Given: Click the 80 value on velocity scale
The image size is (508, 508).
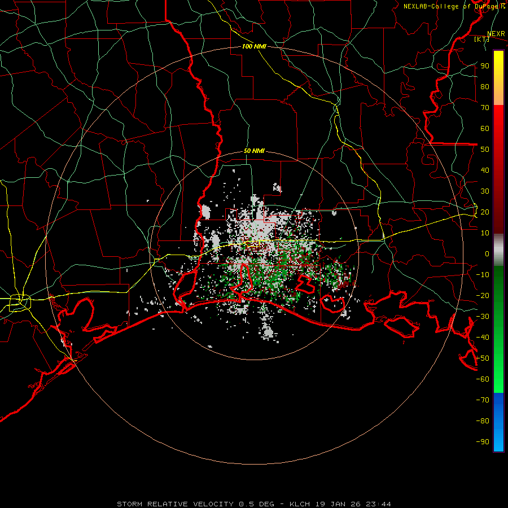Looking at the screenshot, I should point(485,86).
